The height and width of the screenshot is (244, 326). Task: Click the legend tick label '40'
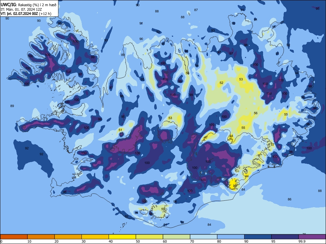pos(111,241)
